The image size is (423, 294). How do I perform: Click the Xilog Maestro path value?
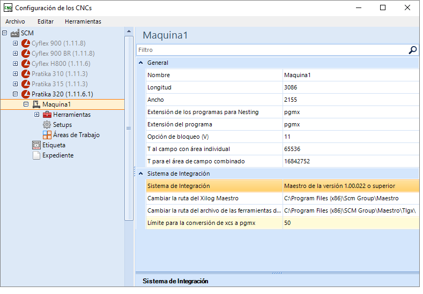pos(351,199)
